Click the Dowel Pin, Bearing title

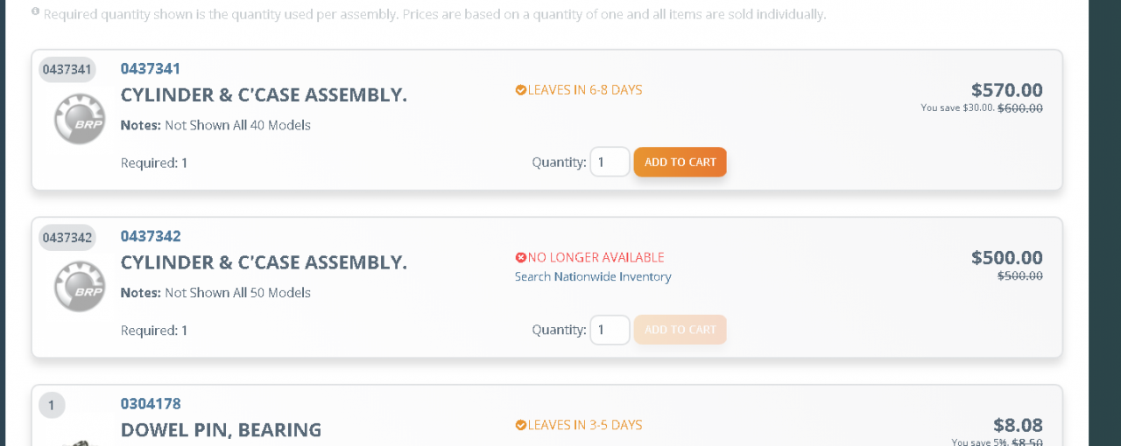[221, 430]
